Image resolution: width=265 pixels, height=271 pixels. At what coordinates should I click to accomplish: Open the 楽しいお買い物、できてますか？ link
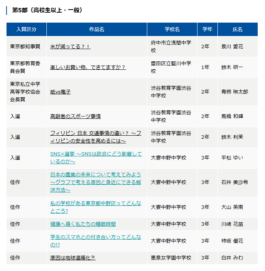coord(88,67)
